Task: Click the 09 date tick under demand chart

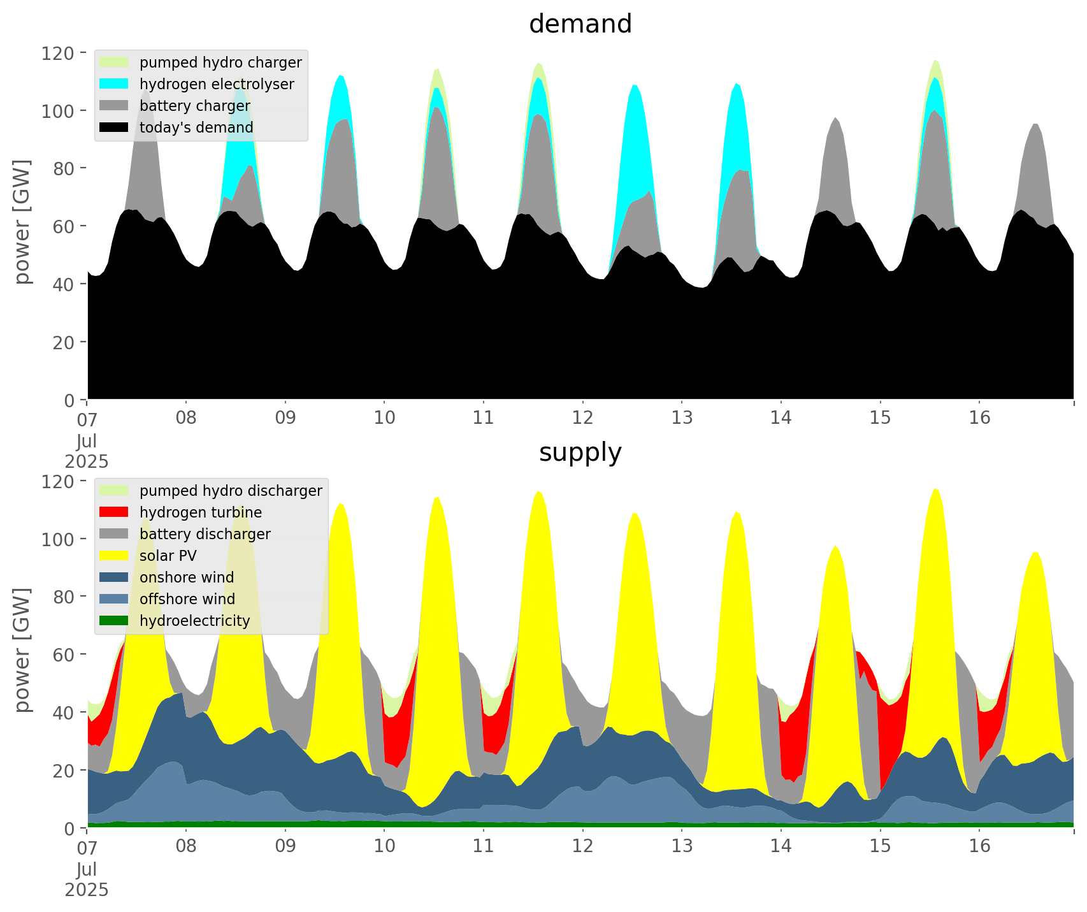Action: click(285, 418)
